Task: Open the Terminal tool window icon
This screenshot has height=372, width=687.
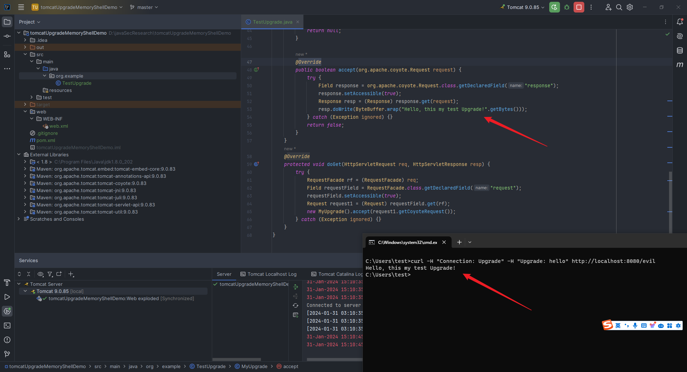Action: point(7,325)
